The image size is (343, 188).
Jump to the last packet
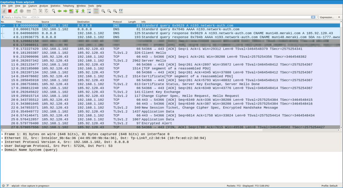[83, 11]
